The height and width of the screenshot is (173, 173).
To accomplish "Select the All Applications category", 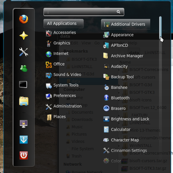I will [x=64, y=23].
